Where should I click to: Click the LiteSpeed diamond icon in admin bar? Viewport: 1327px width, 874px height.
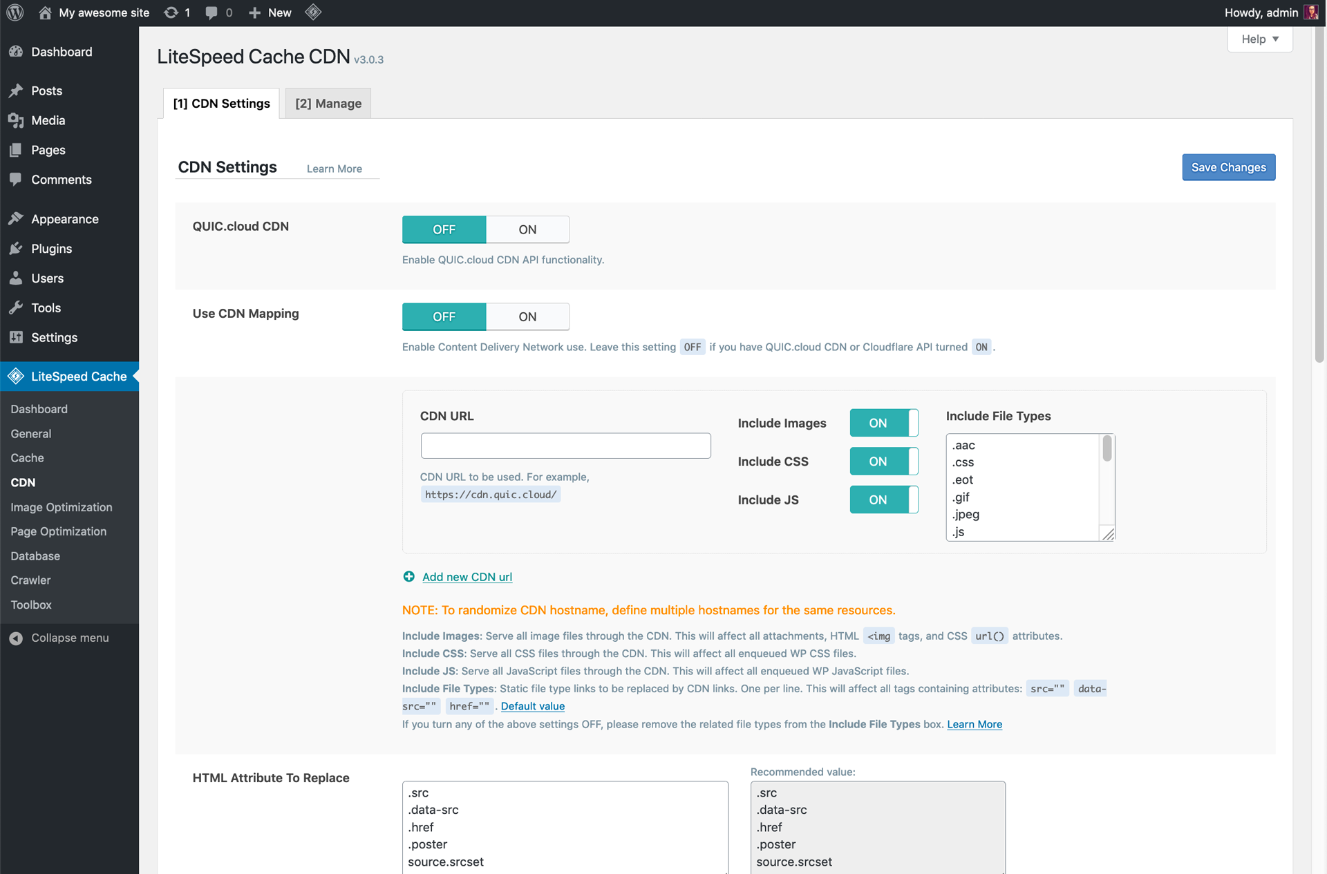coord(313,12)
